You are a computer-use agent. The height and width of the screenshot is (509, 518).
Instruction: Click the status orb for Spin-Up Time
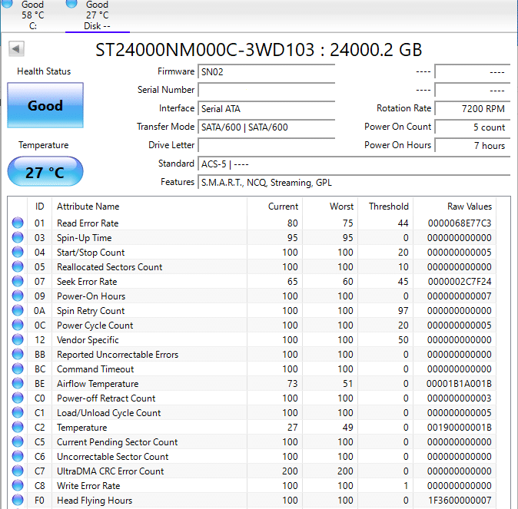(18, 237)
